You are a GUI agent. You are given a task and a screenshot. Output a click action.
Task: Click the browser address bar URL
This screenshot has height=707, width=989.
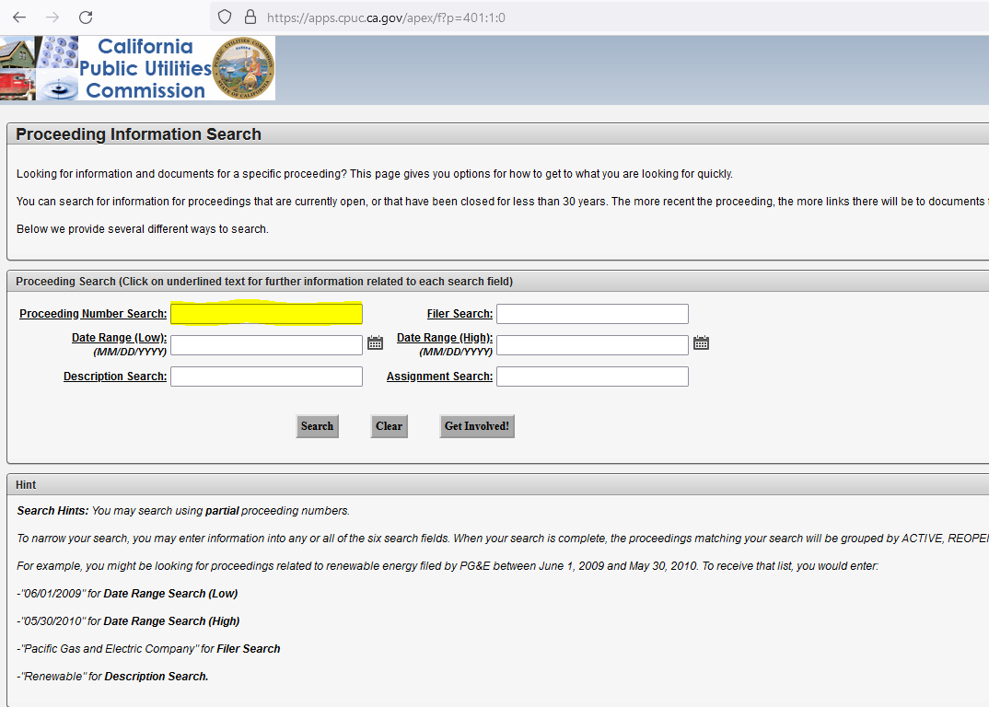(387, 17)
